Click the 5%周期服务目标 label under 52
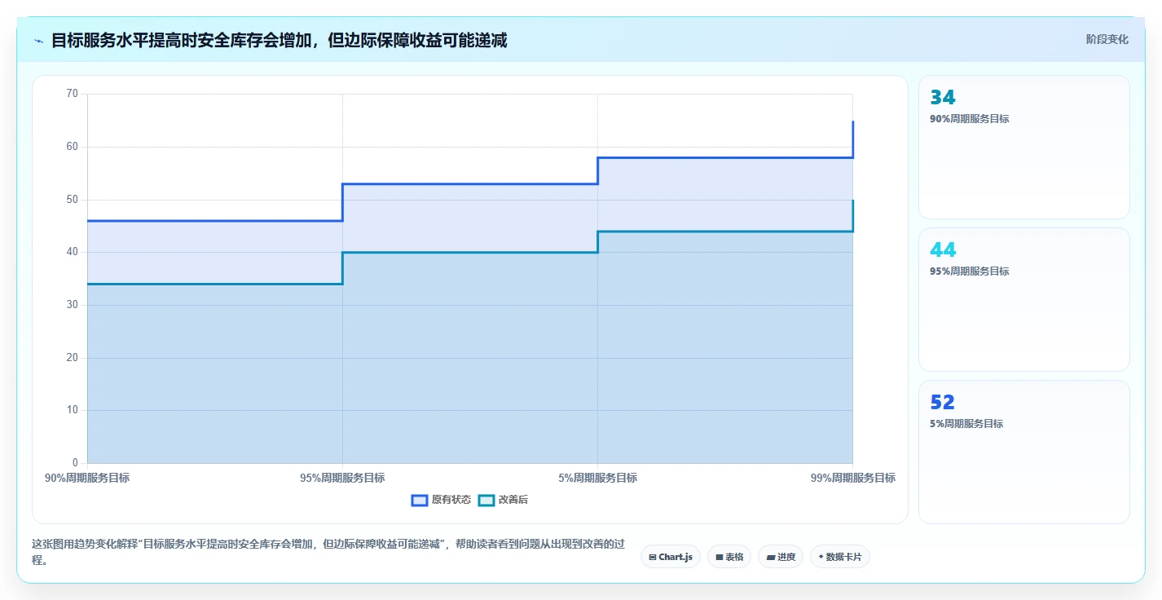The image size is (1162, 600). pyautogui.click(x=966, y=424)
